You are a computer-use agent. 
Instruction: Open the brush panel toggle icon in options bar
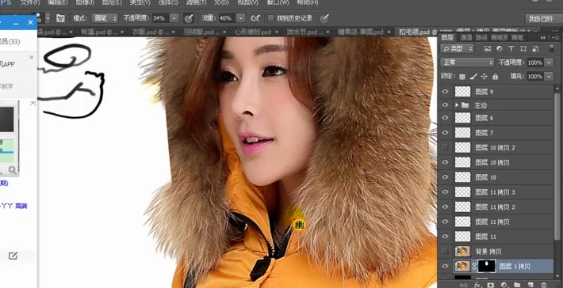(60, 18)
